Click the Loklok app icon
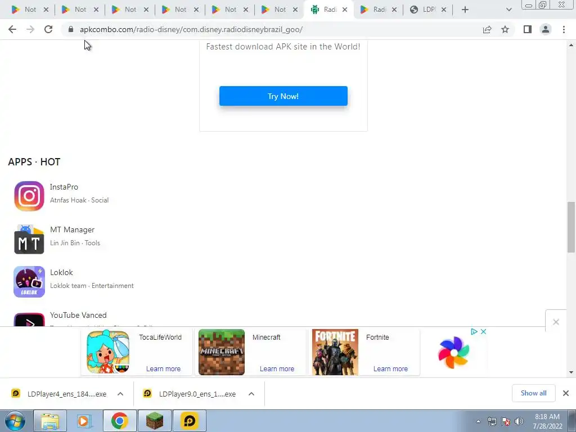This screenshot has height=432, width=576. (29, 282)
